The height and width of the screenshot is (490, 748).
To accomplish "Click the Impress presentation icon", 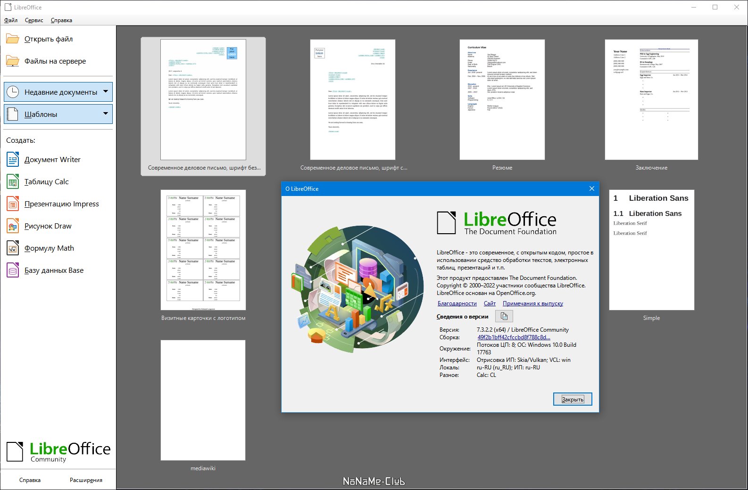I will click(x=13, y=204).
